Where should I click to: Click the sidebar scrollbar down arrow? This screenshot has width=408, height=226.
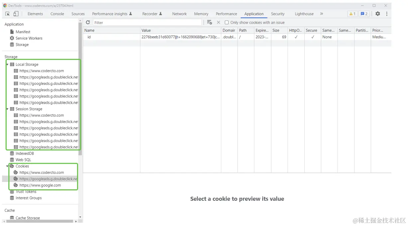pos(80,217)
